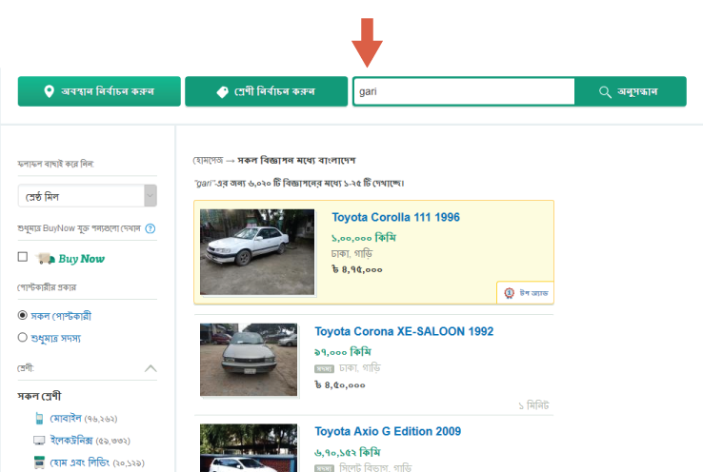Screen dimensions: 703x472
Task: Click the ৳ ৪,৫০,০০০ price
Action: (340, 385)
